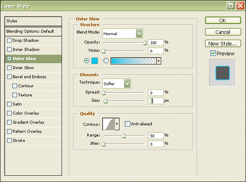The height and width of the screenshot is (182, 246).
Task: Click the cyan glow color swatch
Action: [x=95, y=61]
